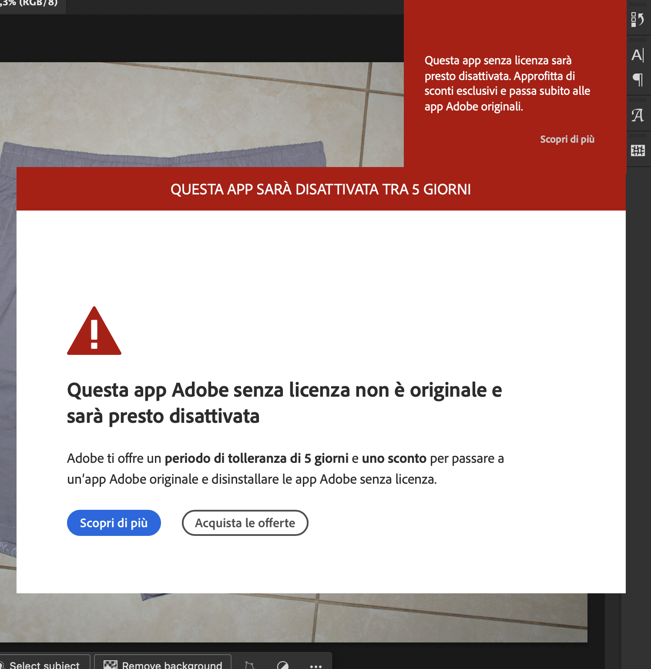Image resolution: width=651 pixels, height=669 pixels.
Task: Click the tiled floor photo below the dialog
Action: pyautogui.click(x=392, y=618)
